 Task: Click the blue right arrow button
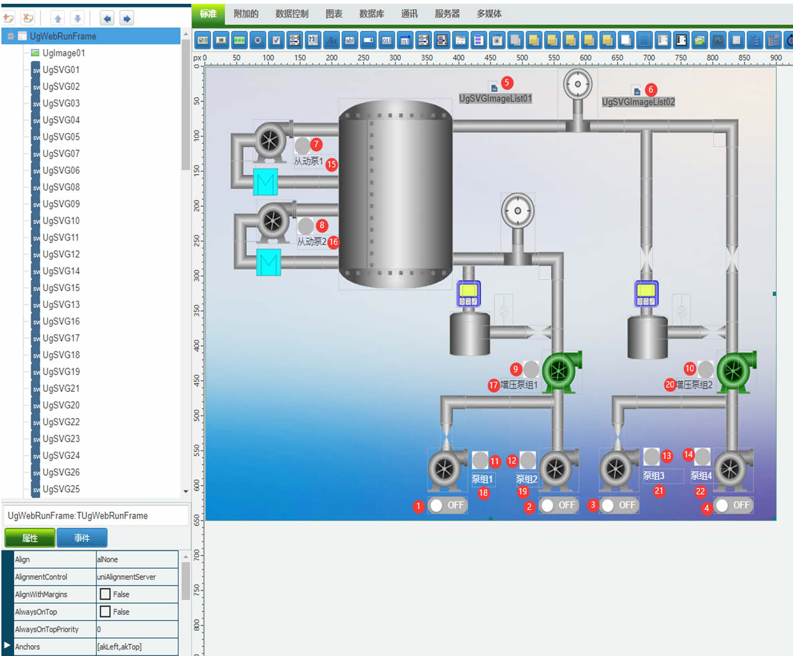pyautogui.click(x=126, y=18)
